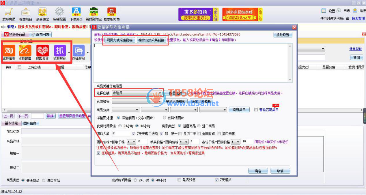Open 市场价格 operator dropdown
366x195 pixels.
pyautogui.click(x=236, y=142)
